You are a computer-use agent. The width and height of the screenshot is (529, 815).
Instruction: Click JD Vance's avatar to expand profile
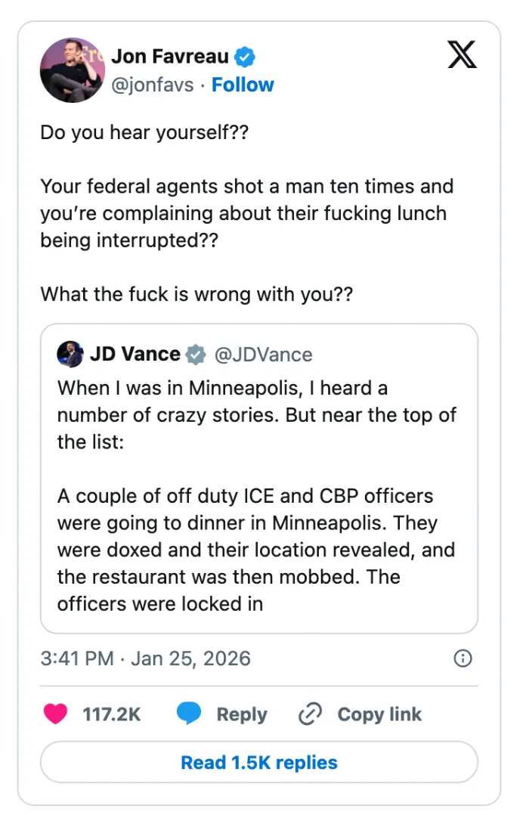[x=69, y=353]
